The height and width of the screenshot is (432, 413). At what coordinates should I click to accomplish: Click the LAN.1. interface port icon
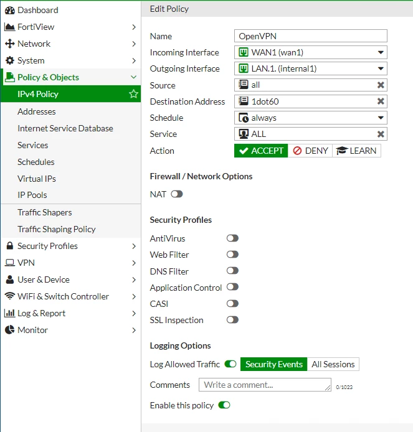244,68
